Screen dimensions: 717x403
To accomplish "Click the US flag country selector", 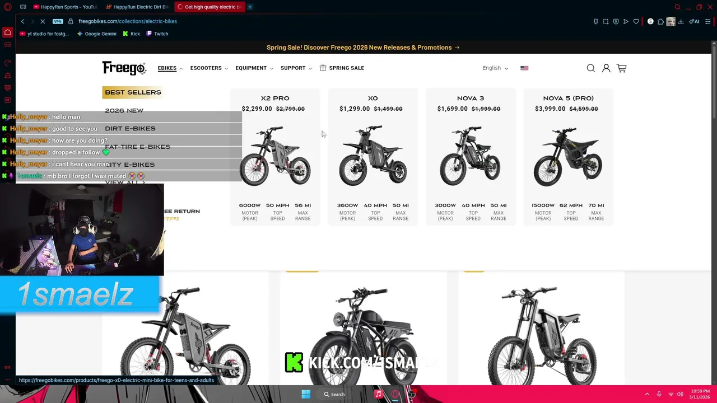I will pos(524,68).
